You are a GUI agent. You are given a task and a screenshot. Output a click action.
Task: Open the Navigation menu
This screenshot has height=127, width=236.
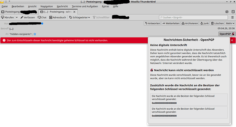47,6
